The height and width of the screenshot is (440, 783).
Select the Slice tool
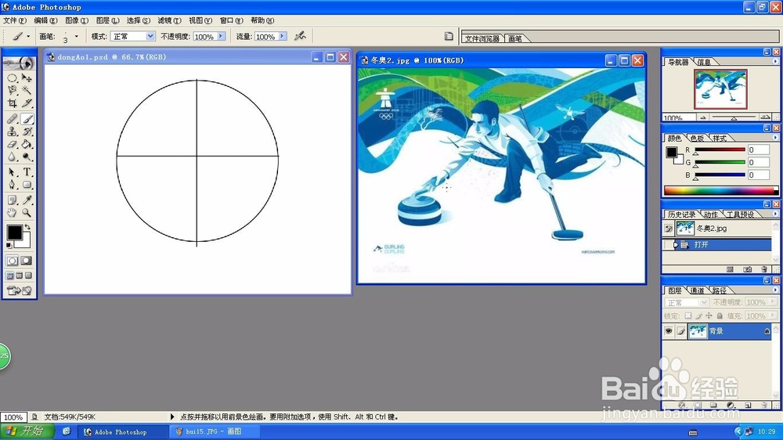[x=27, y=103]
